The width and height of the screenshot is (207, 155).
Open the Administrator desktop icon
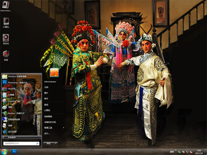coord(6,6)
